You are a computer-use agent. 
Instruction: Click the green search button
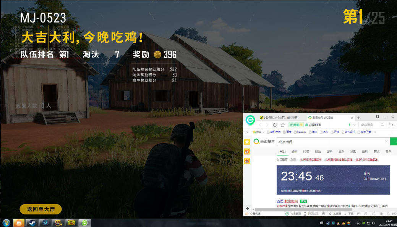394,142
